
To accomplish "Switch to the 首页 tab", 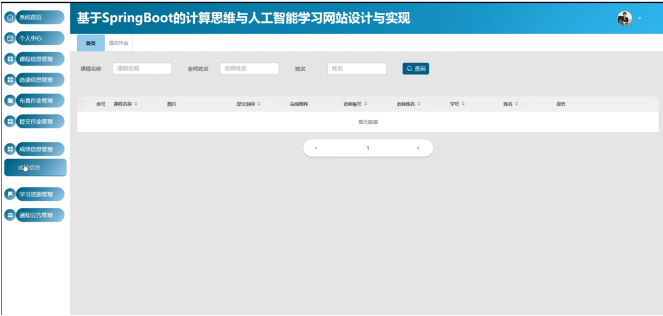I will tap(91, 43).
